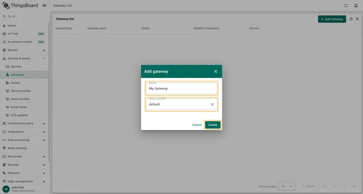Select Gateways in sidebar
The height and width of the screenshot is (194, 363).
pos(25,75)
